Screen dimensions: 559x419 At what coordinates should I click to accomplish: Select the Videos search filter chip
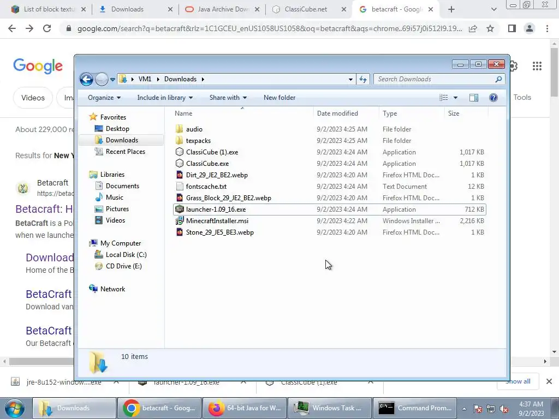click(x=33, y=98)
